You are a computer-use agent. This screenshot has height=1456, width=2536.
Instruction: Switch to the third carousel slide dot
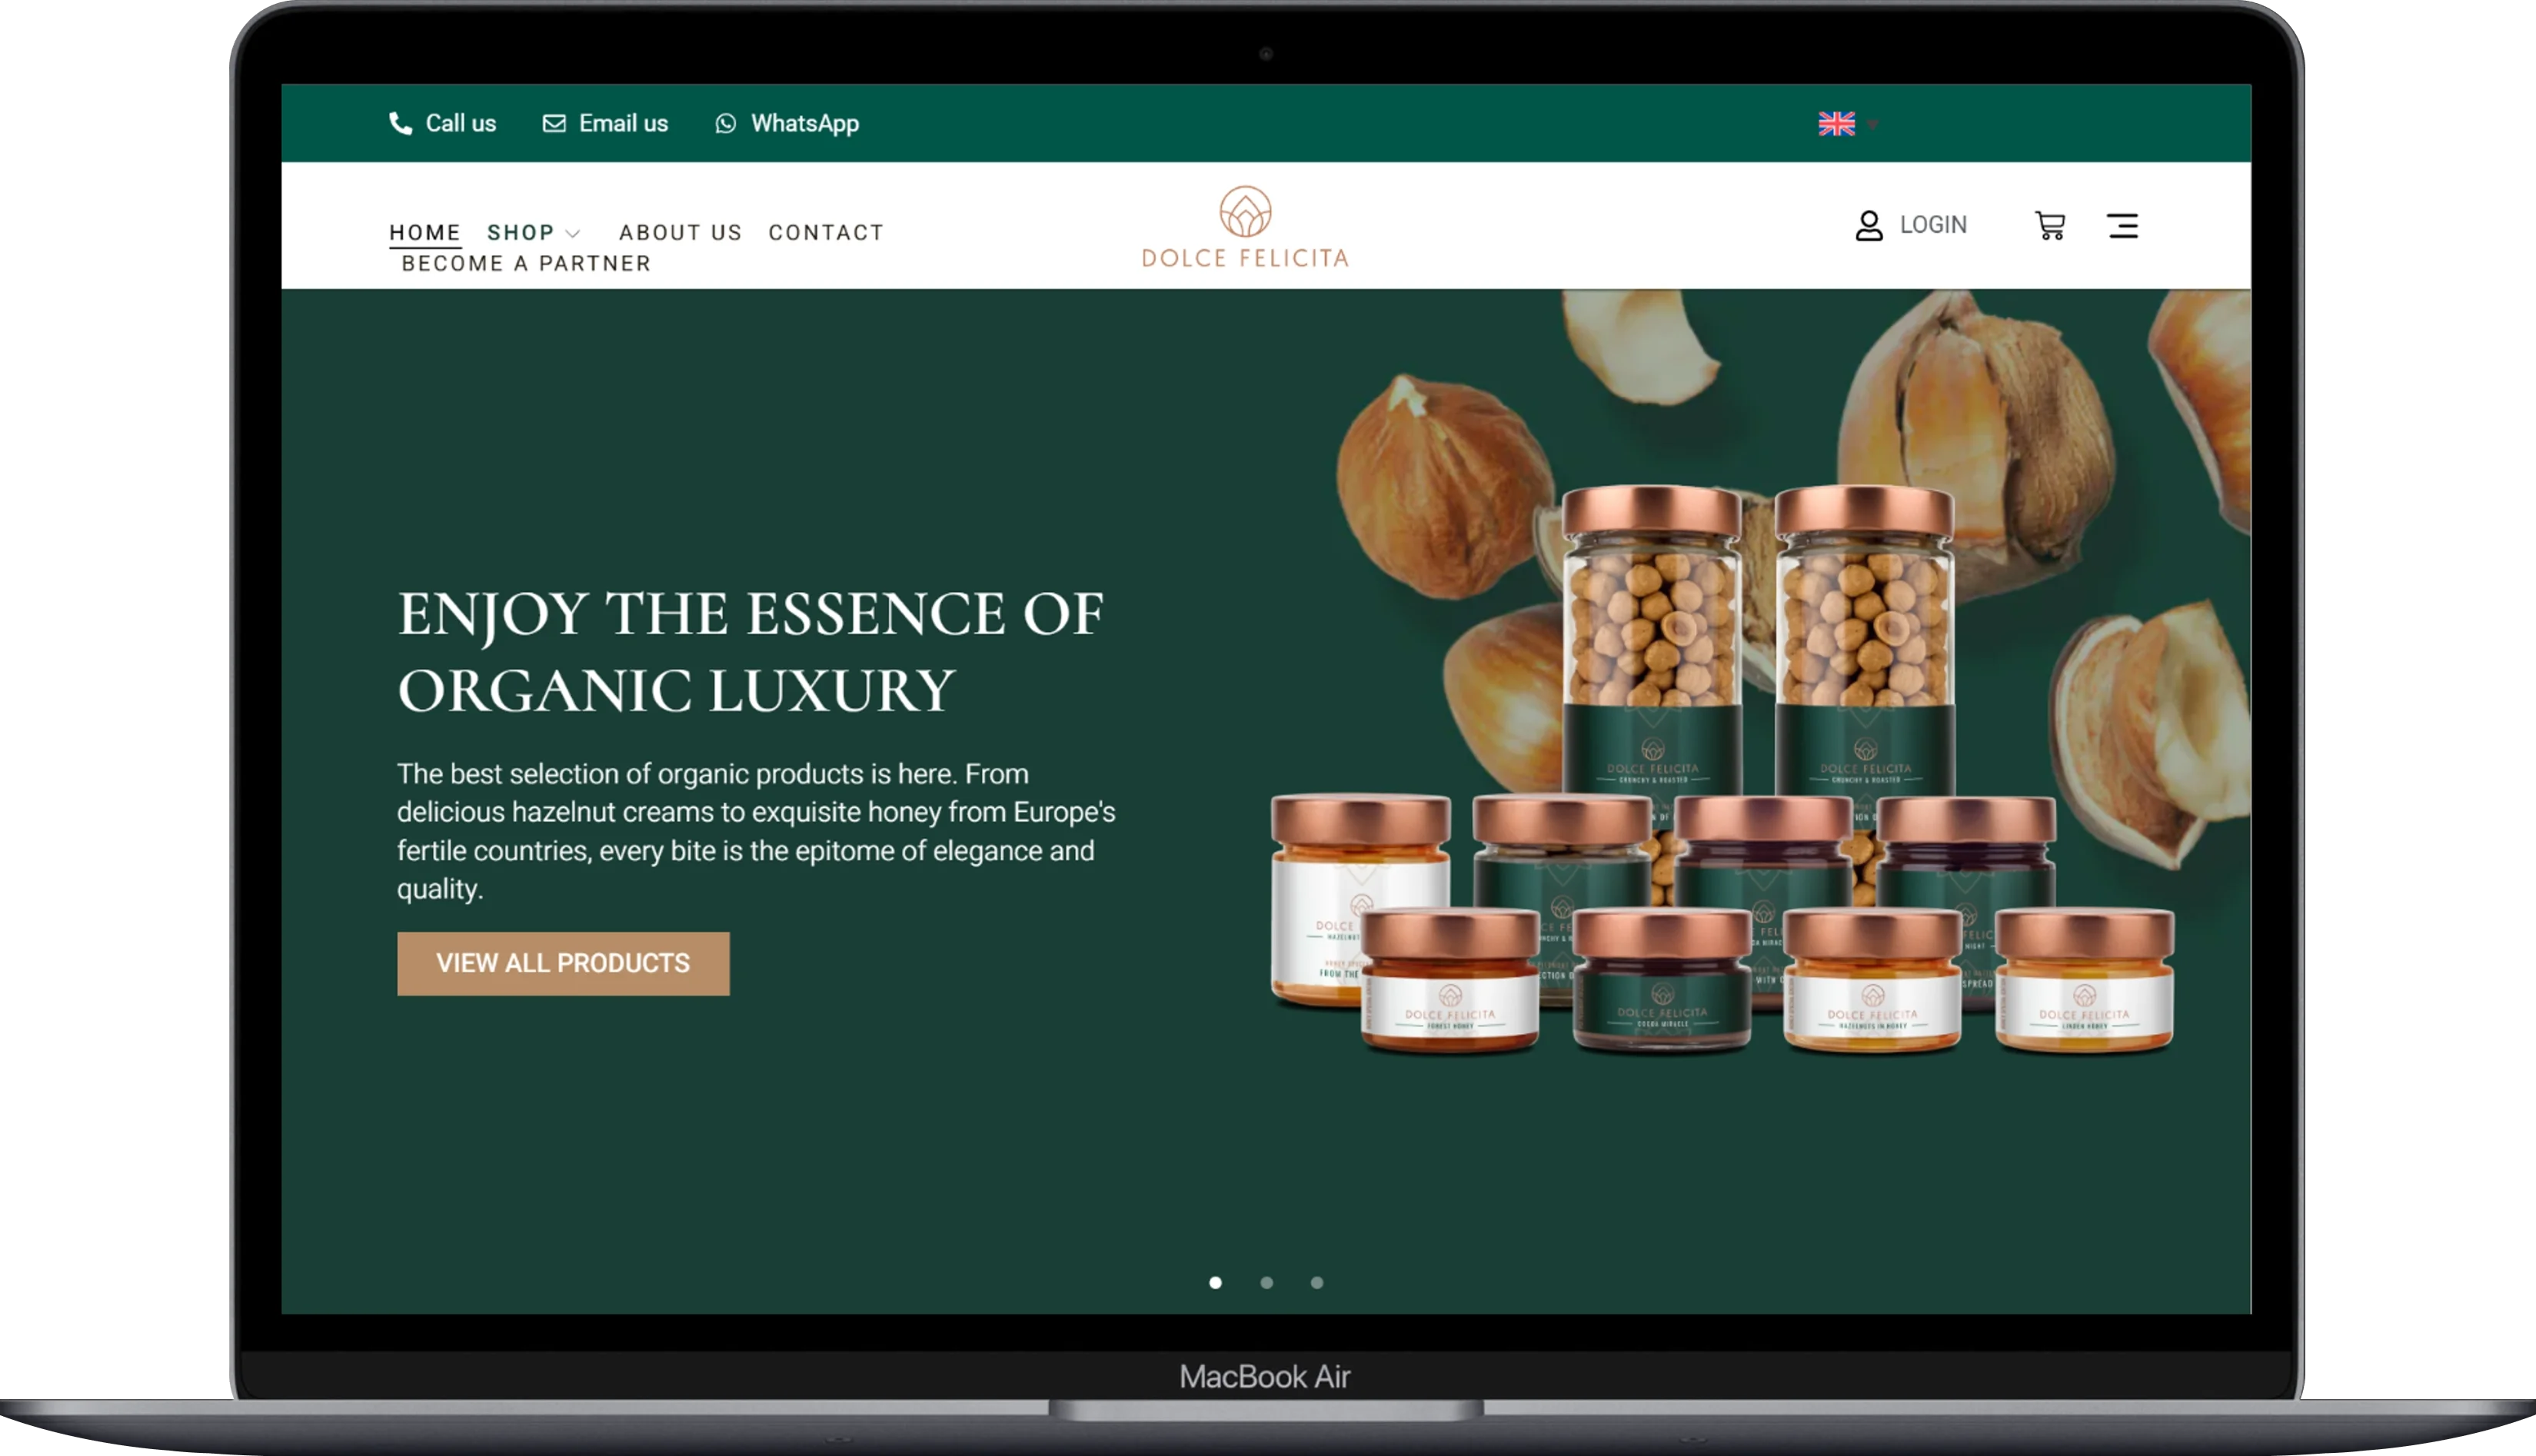coord(1317,1282)
